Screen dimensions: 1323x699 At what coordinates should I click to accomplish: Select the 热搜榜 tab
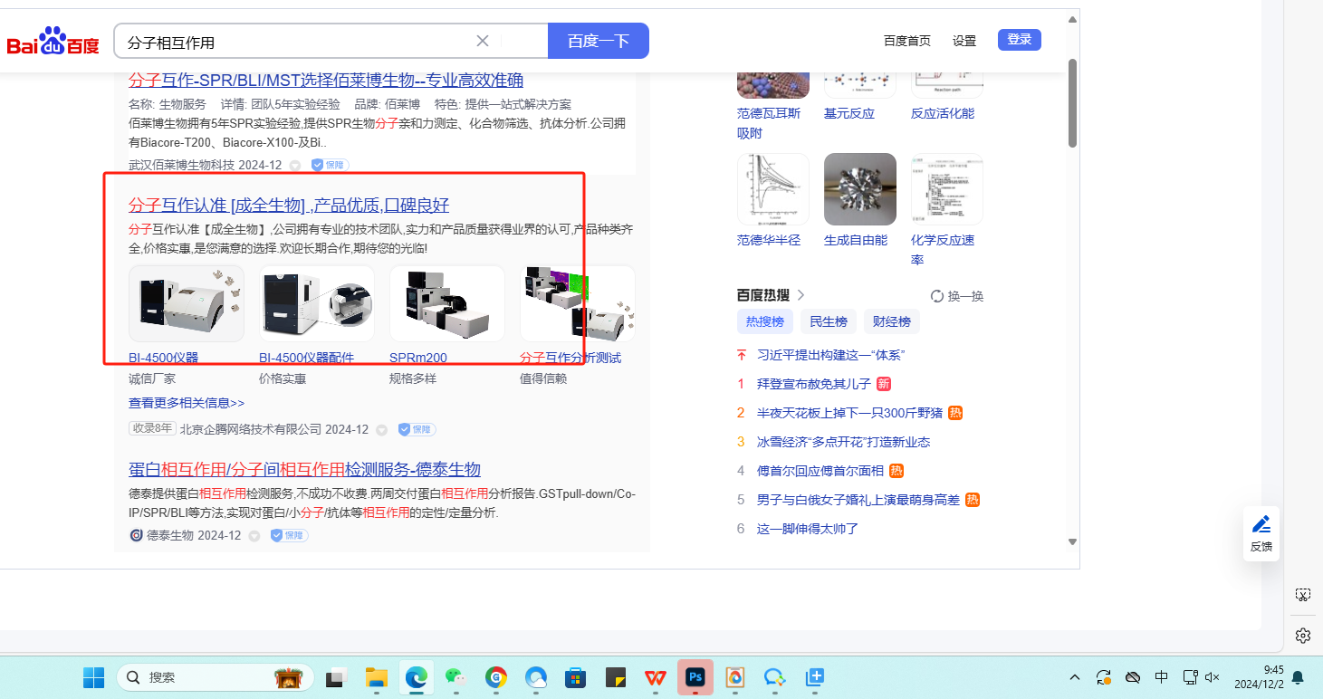coord(765,321)
